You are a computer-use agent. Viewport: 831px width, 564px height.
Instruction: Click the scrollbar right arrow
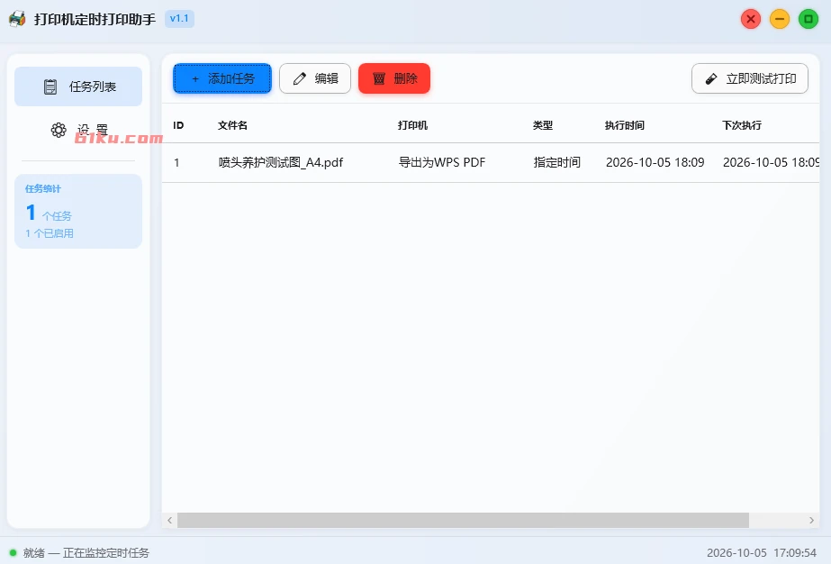tap(811, 520)
